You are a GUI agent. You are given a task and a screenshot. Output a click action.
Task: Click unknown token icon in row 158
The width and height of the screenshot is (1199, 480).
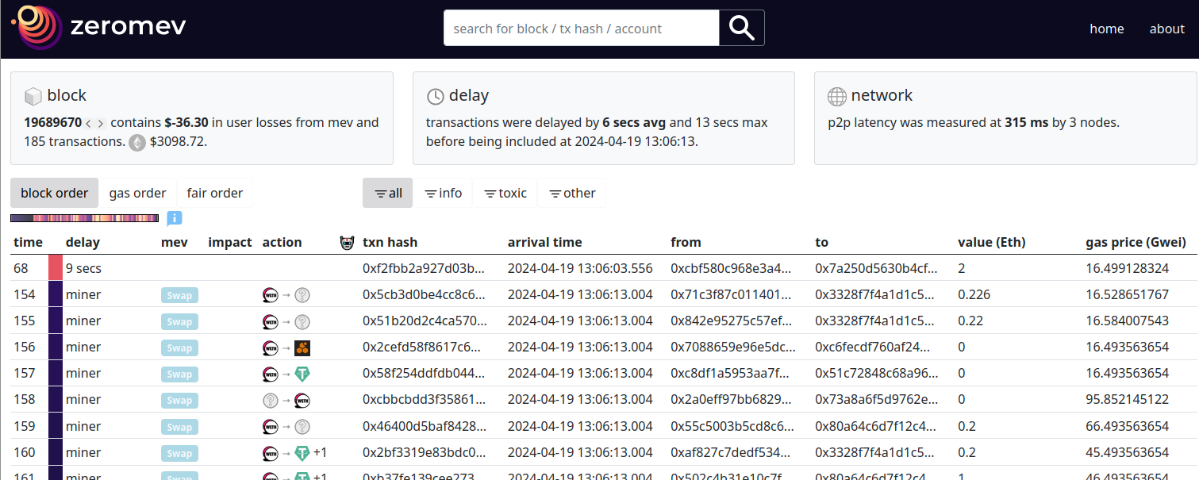coord(271,400)
